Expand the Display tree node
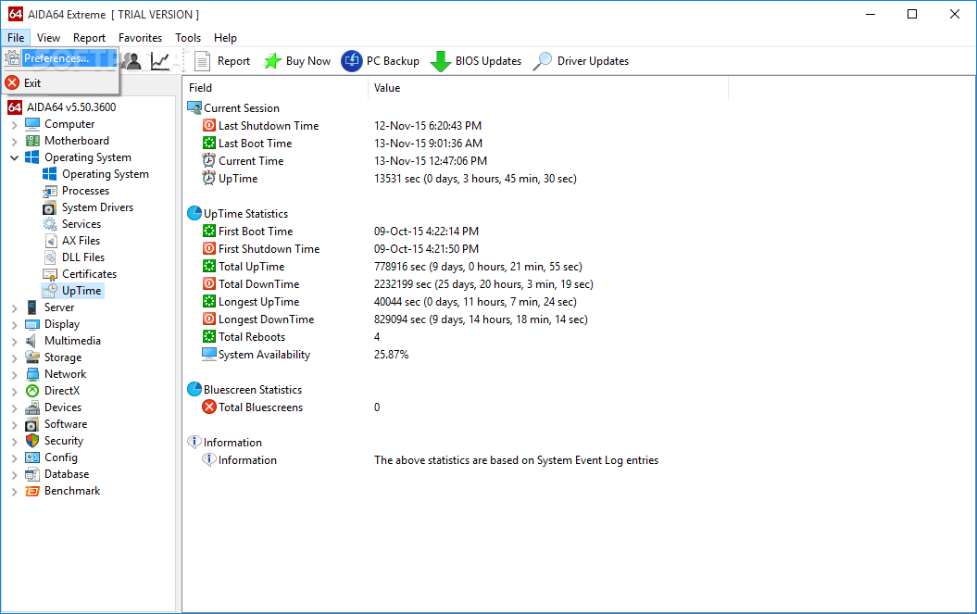977x614 pixels. (14, 325)
